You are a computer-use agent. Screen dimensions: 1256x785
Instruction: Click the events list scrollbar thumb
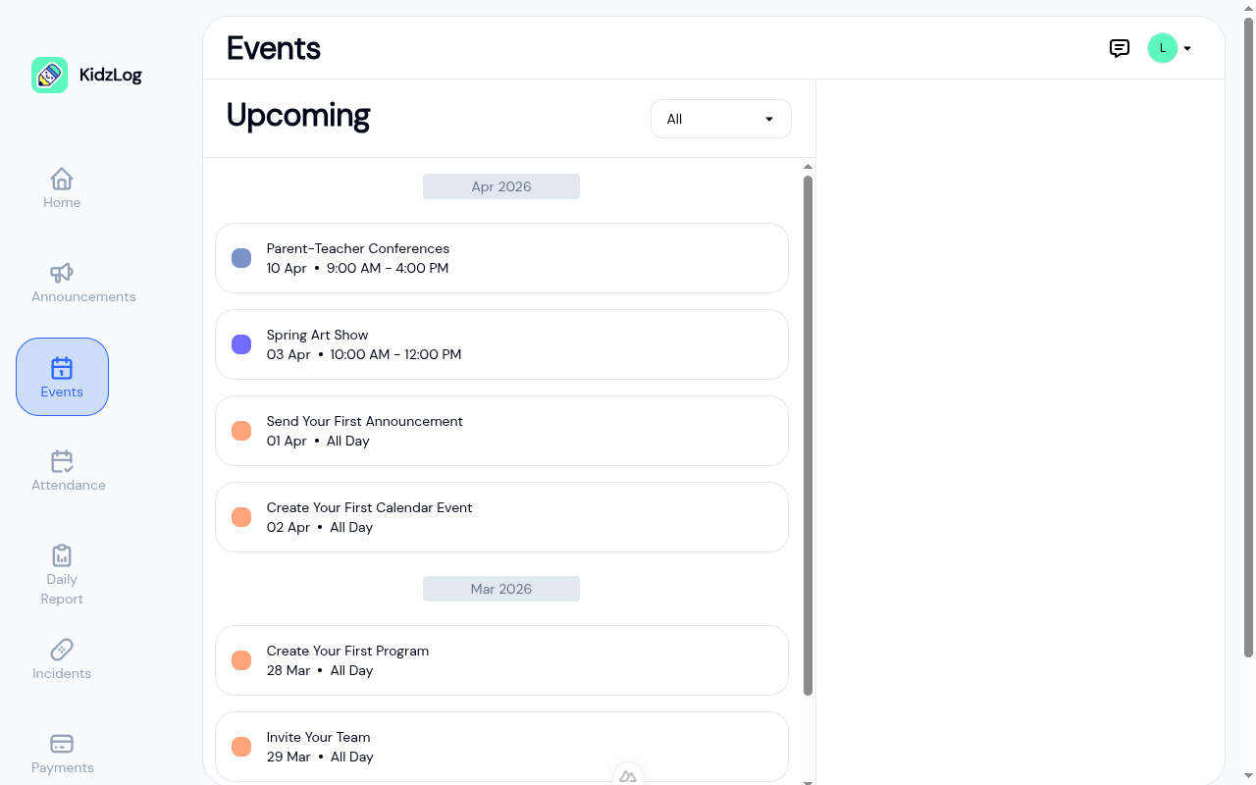pos(809,436)
